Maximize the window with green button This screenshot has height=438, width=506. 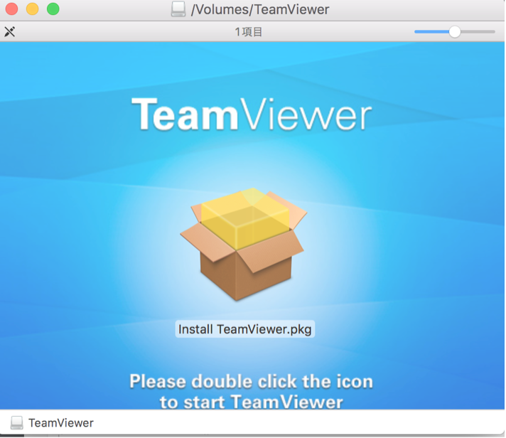(x=53, y=9)
